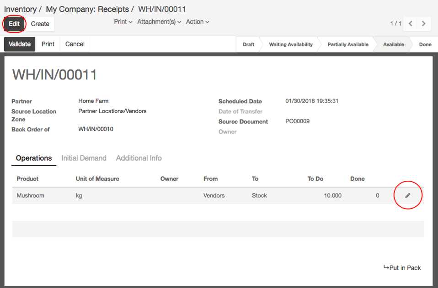Click Partner Locations/Vendors source location
This screenshot has width=438, height=288.
(112, 111)
